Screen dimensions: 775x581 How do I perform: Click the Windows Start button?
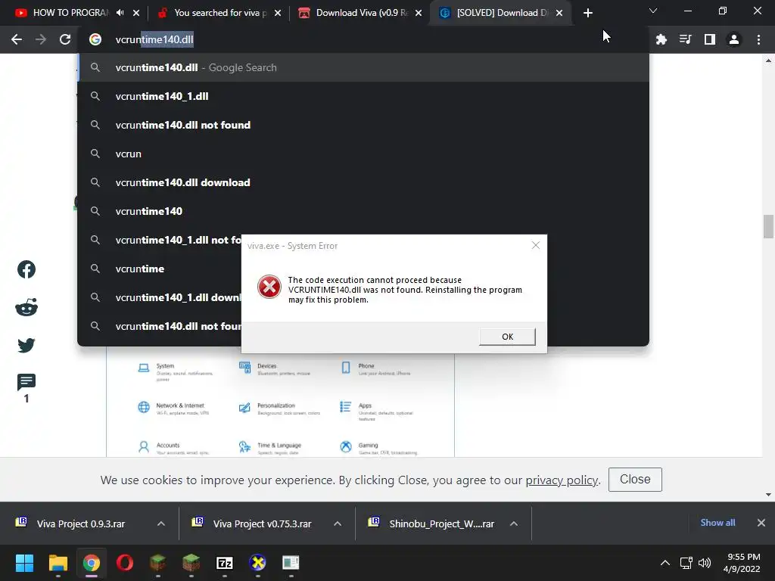[x=24, y=563]
